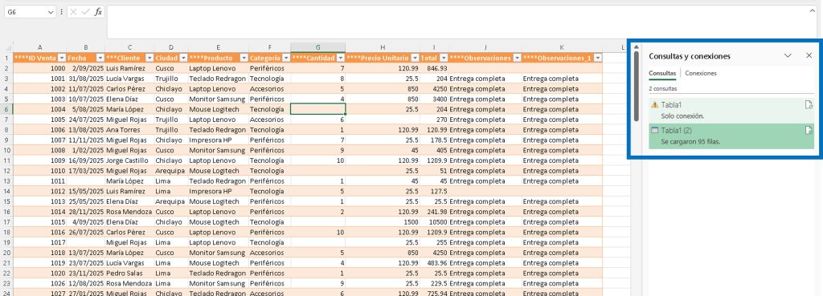Click the Total value 483.96
This screenshot has height=296, width=823.
(434, 262)
